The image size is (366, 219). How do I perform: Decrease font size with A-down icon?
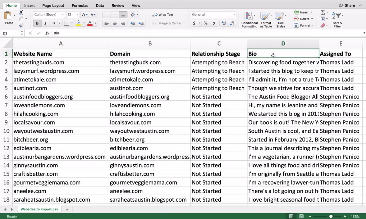pyautogui.click(x=93, y=14)
